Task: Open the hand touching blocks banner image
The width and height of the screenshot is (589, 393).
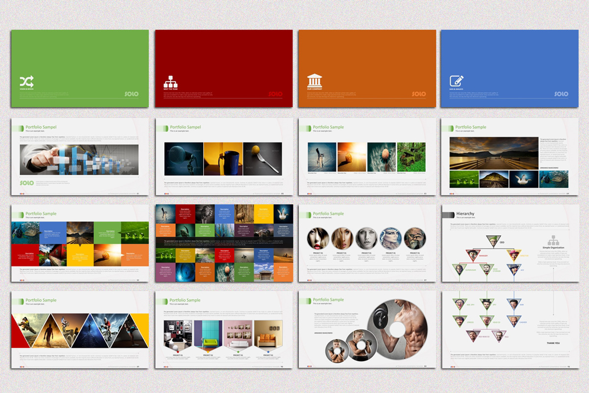Action: [79, 160]
